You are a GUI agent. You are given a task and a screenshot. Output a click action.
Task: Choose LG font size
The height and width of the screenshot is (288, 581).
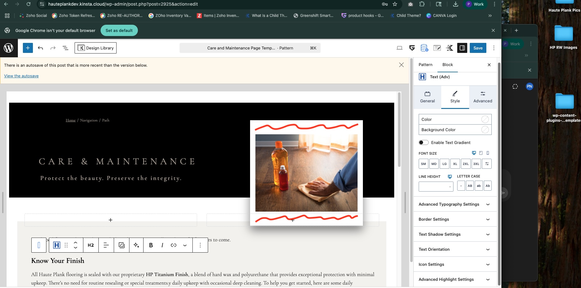coord(444,164)
